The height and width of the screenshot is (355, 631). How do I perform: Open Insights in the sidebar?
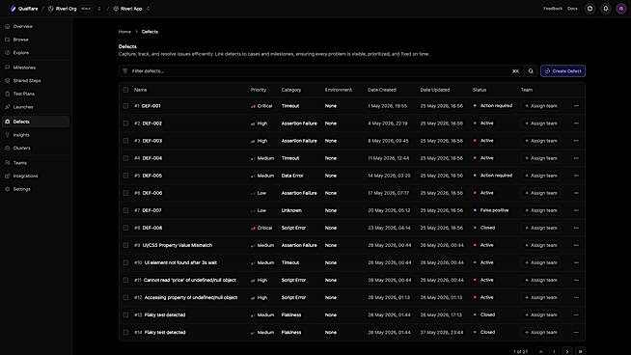(36, 135)
